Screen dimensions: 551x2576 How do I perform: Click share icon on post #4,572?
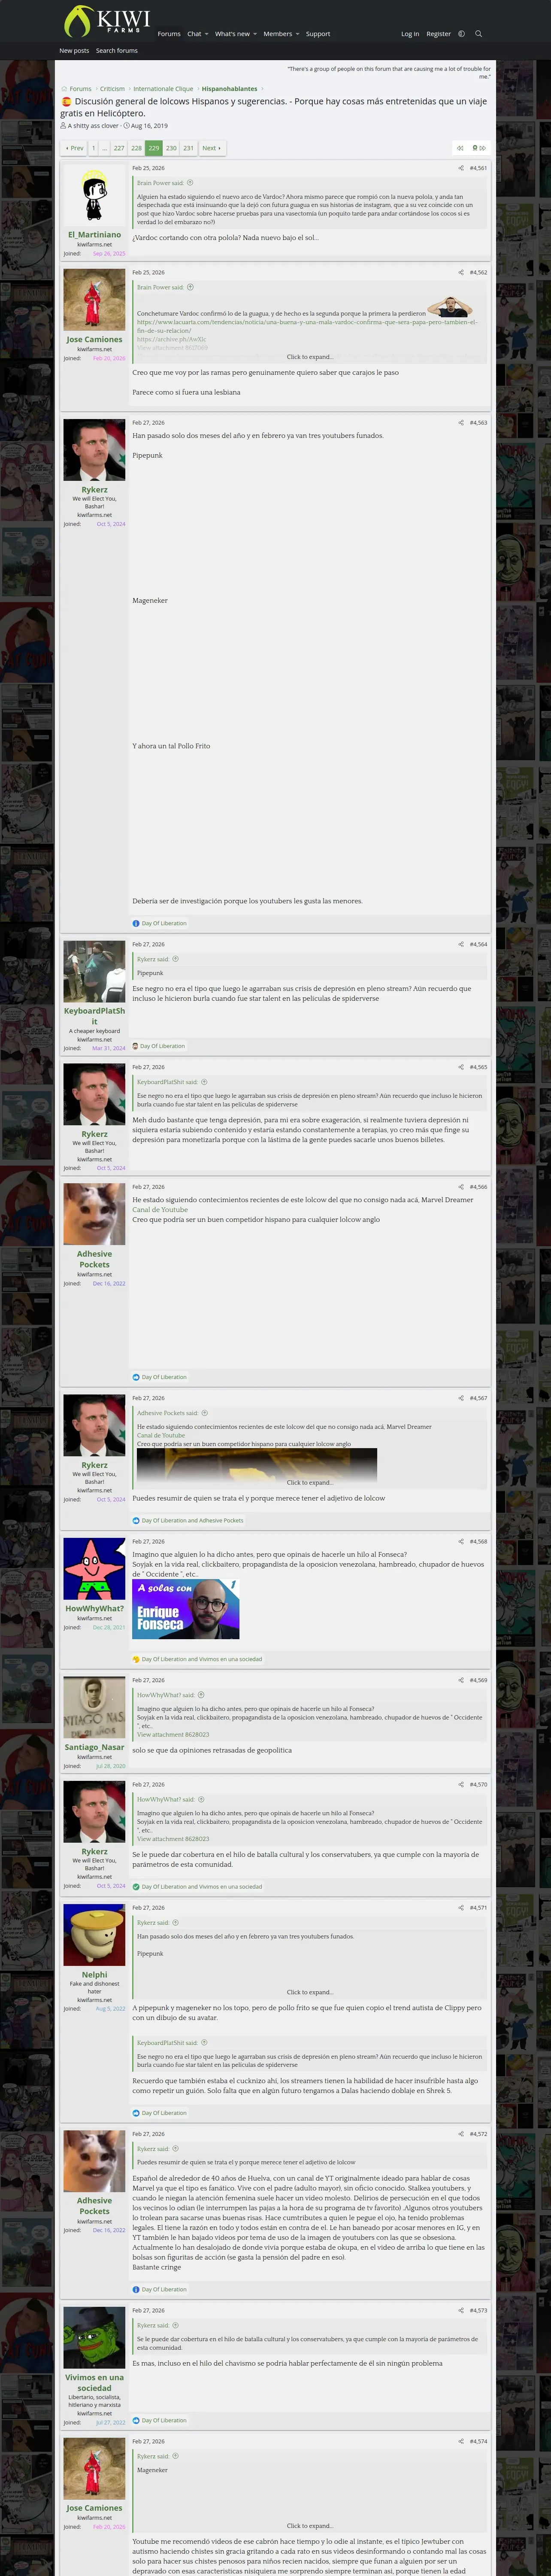click(x=461, y=2134)
